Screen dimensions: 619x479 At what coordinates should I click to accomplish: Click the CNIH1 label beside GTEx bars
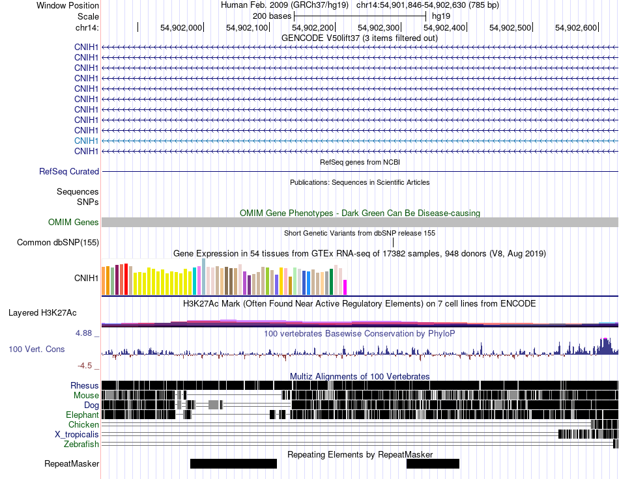click(x=86, y=279)
